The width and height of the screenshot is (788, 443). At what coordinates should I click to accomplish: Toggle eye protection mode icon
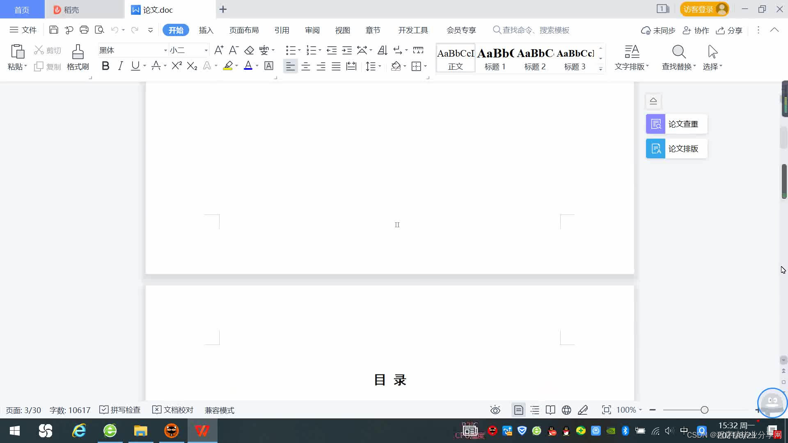pyautogui.click(x=495, y=410)
